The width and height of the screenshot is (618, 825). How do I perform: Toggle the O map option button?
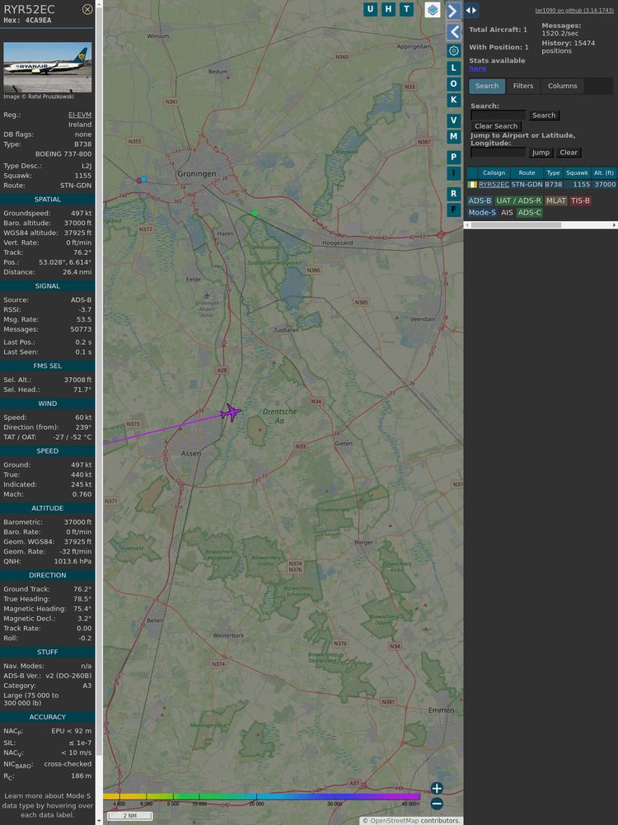pyautogui.click(x=453, y=83)
